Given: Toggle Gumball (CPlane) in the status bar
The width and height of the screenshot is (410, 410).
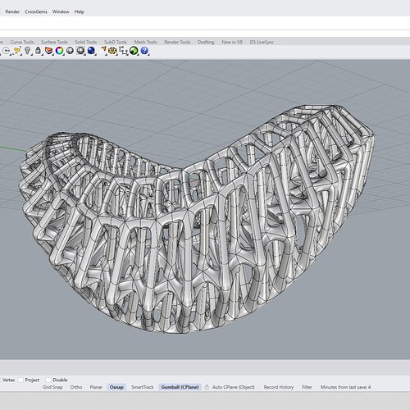Looking at the screenshot, I should pyautogui.click(x=180, y=387).
